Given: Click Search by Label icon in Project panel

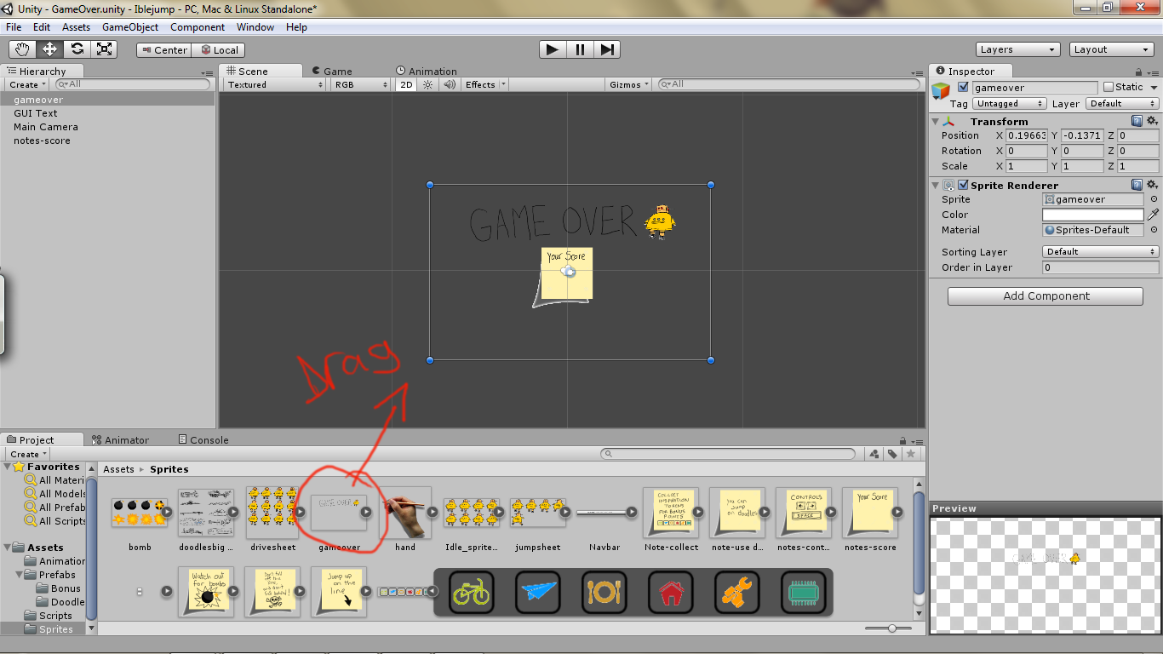Looking at the screenshot, I should pyautogui.click(x=892, y=454).
